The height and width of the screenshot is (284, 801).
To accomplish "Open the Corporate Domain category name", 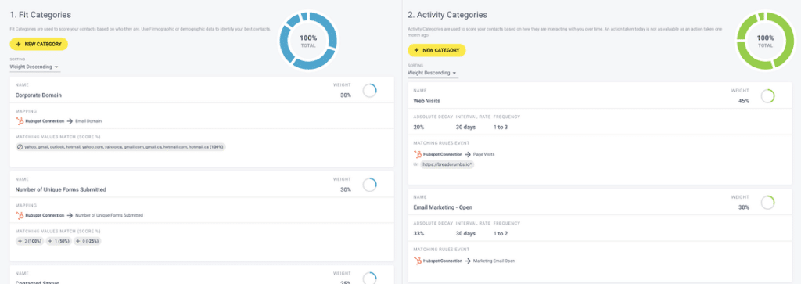I will (x=39, y=95).
